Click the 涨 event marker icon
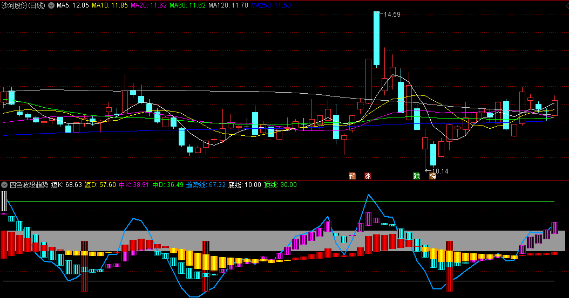This screenshot has height=298, width=569. [368, 176]
